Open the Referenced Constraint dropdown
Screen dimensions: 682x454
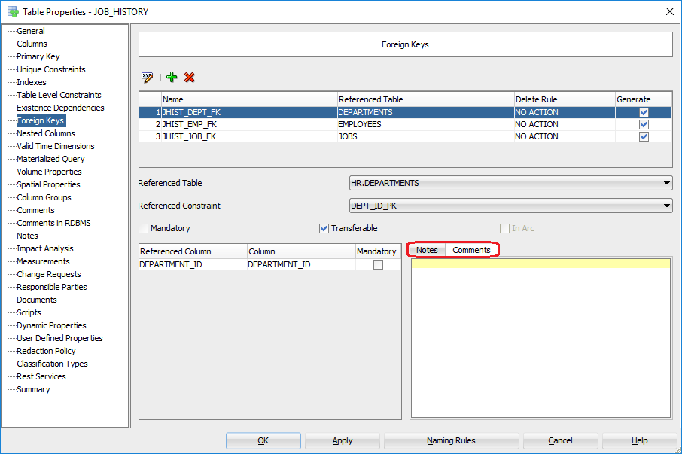click(667, 205)
